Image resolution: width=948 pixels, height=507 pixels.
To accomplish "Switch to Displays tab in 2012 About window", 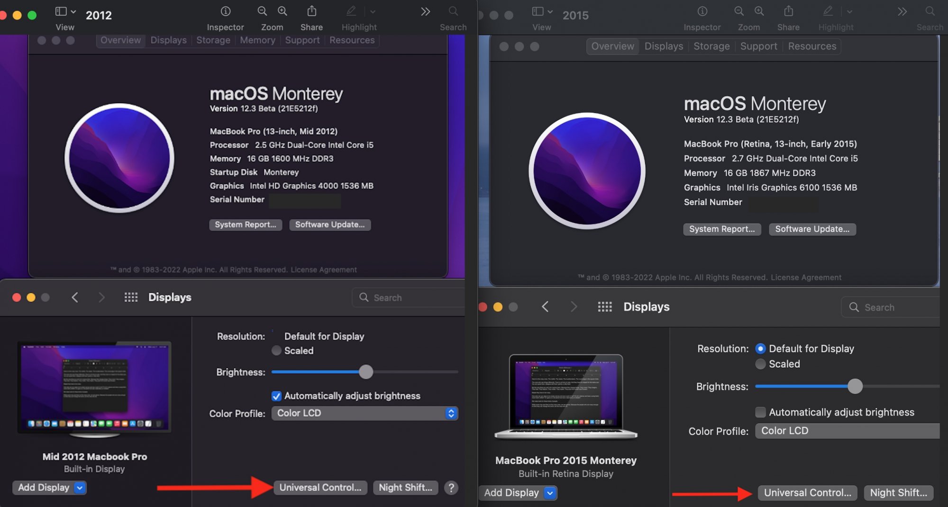I will pos(168,40).
